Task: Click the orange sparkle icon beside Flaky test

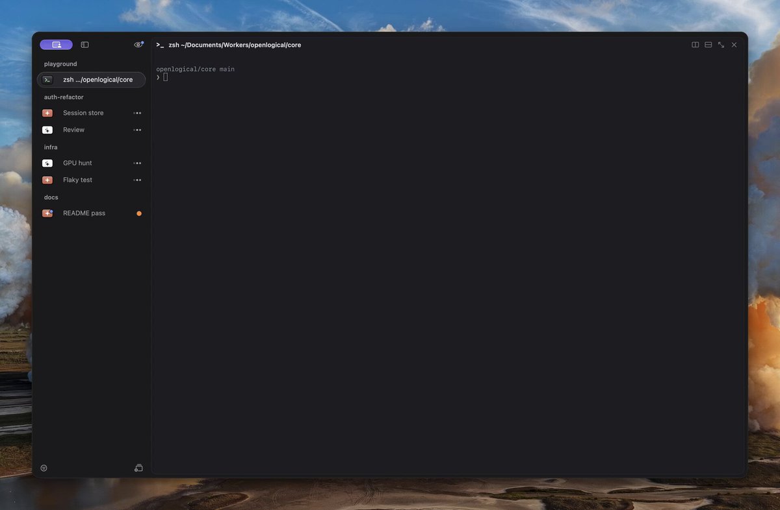Action: pyautogui.click(x=47, y=180)
